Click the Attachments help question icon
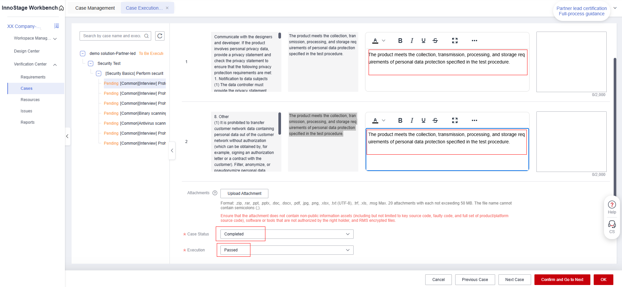The image size is (622, 287). [x=215, y=193]
